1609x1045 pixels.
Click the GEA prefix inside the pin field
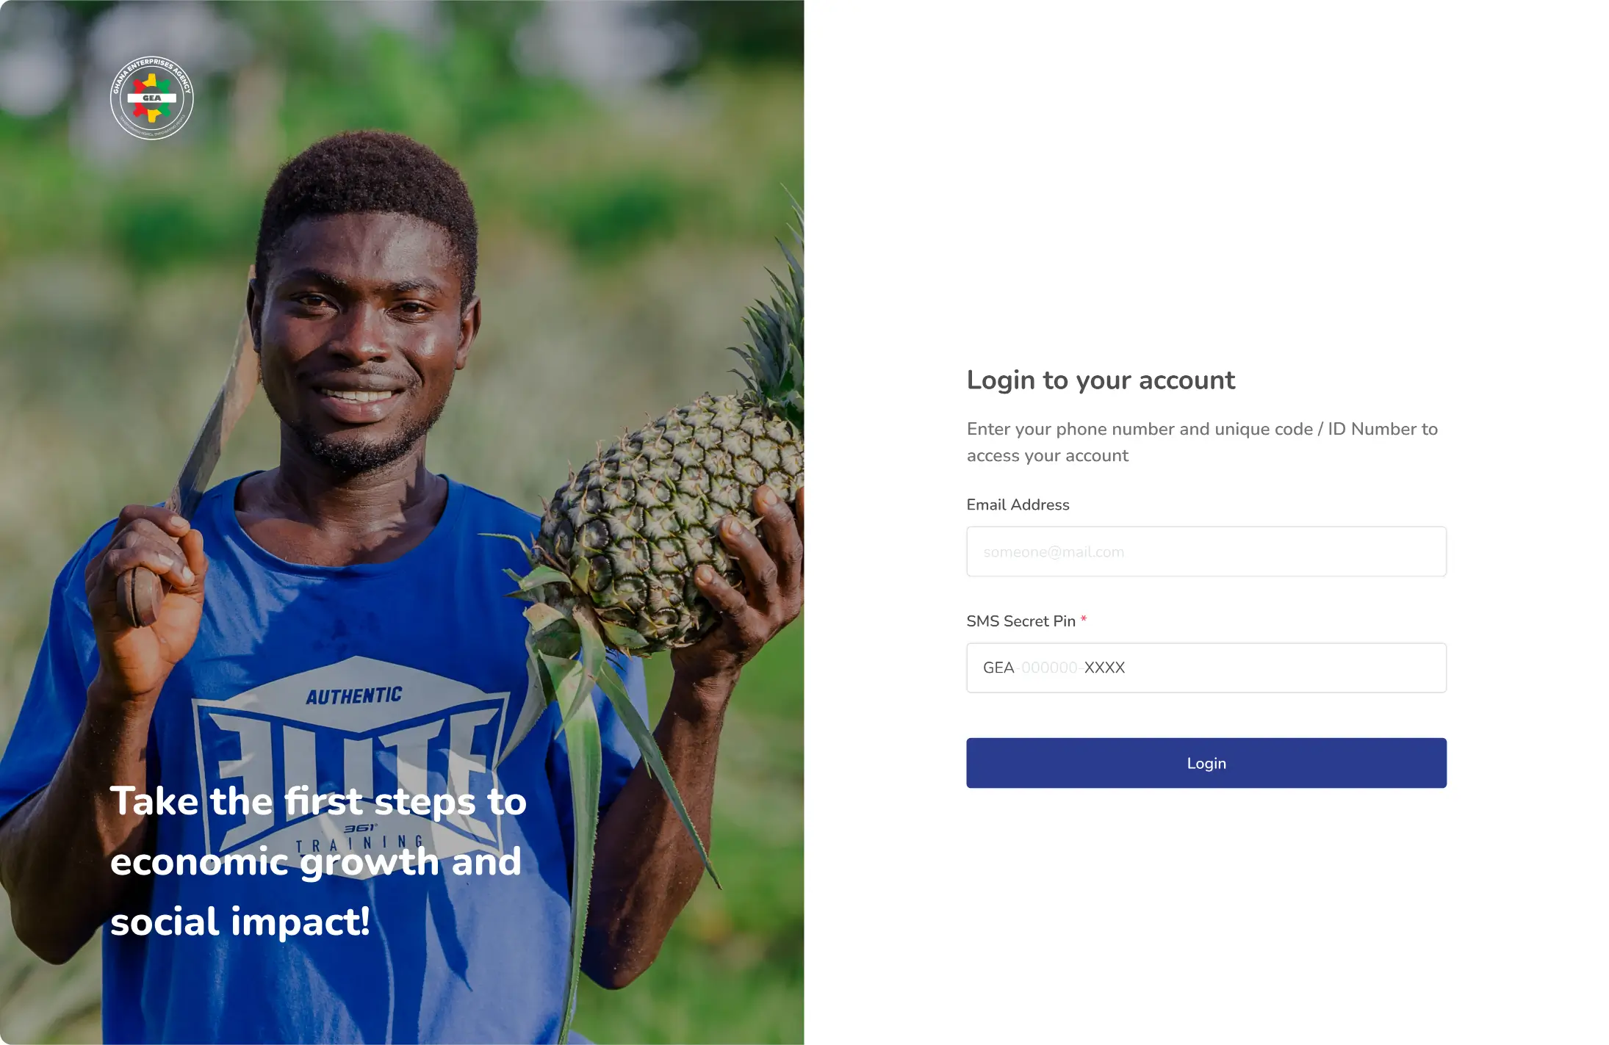coord(998,668)
